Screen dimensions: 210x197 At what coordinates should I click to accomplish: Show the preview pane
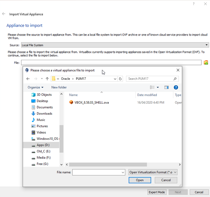pos(166,87)
